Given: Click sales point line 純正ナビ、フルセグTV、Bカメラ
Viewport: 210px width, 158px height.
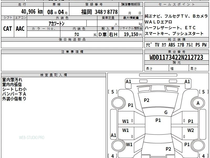Looking at the screenshot, I should click(x=176, y=16).
